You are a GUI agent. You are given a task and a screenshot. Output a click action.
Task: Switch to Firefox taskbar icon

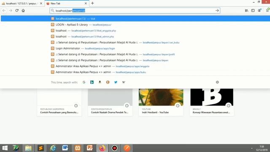coord(102,148)
